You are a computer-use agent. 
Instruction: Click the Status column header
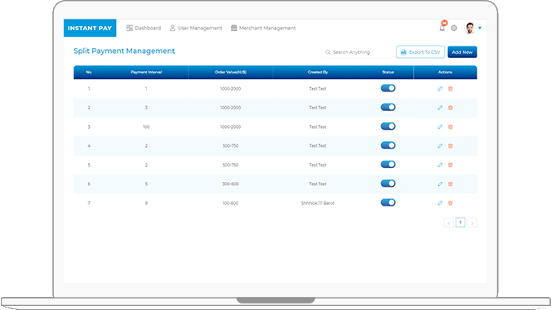tap(388, 72)
